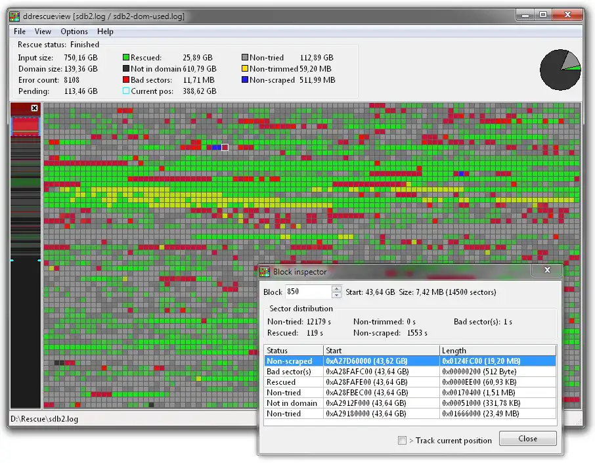
Task: Click the red Bad sectors legend swatch
Action: click(x=126, y=80)
